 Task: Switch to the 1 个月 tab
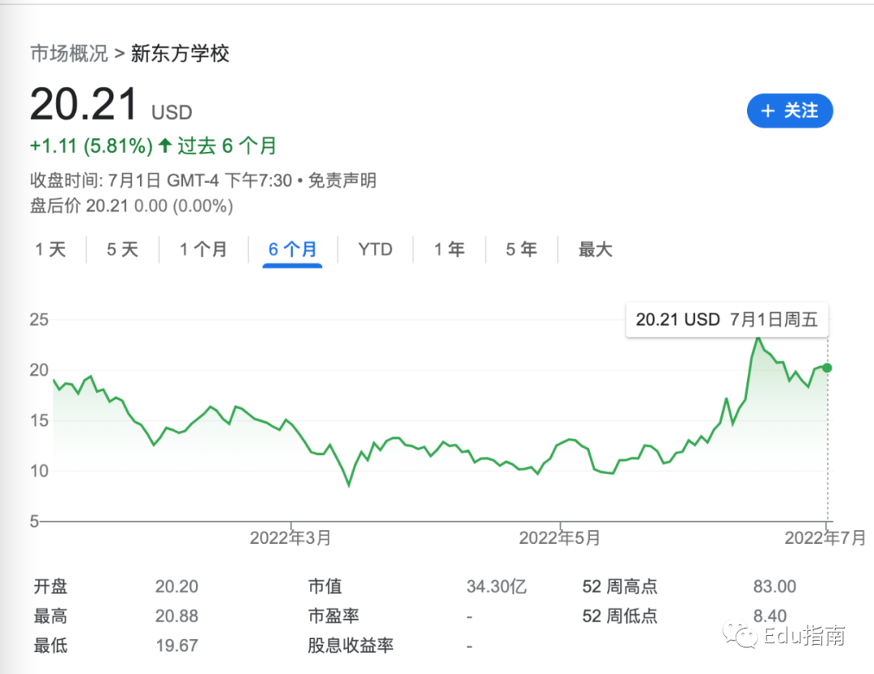coord(203,250)
